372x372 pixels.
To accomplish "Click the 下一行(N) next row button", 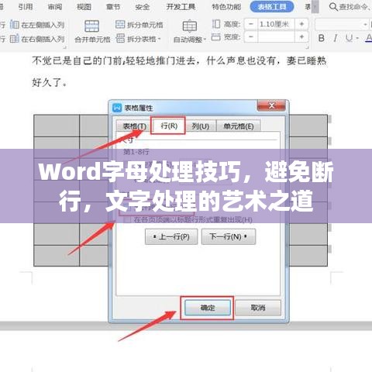I will 229,236.
